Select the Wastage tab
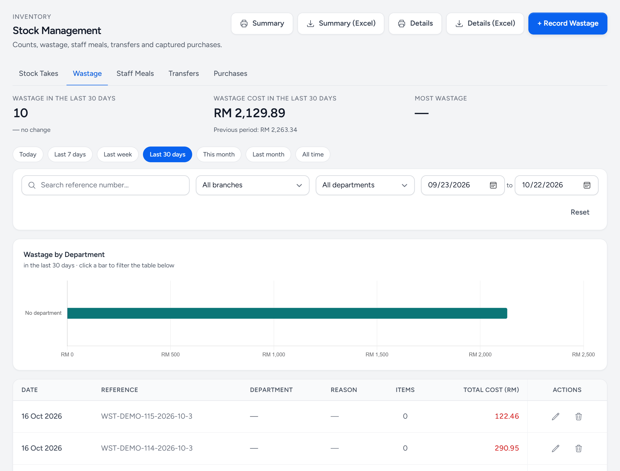This screenshot has width=620, height=471. [87, 74]
